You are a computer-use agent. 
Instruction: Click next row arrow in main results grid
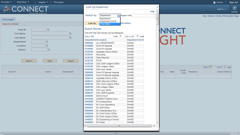tap(224, 67)
